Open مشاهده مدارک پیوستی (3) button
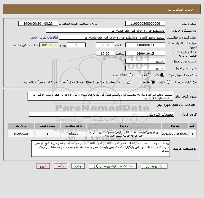The height and width of the screenshot is (198, 204). coord(113,166)
